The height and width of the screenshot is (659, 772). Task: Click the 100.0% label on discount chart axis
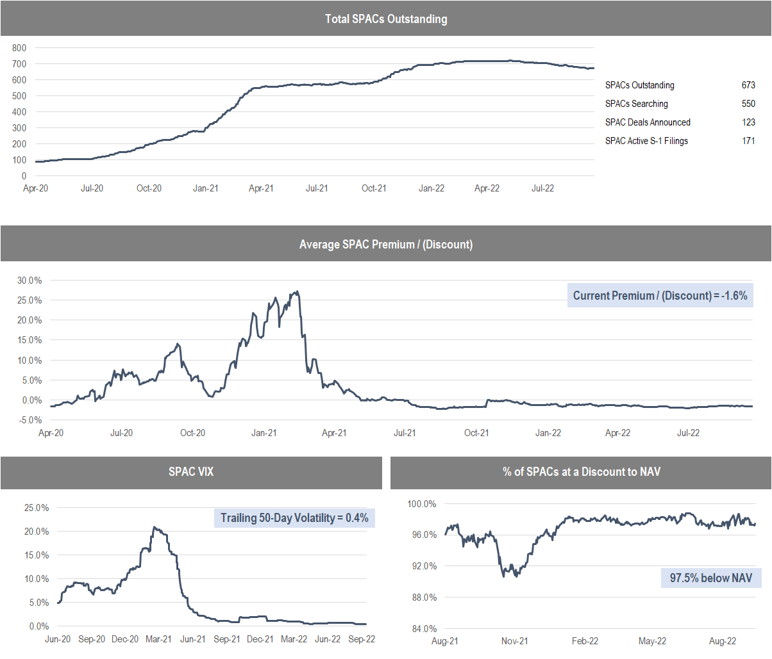[x=422, y=504]
